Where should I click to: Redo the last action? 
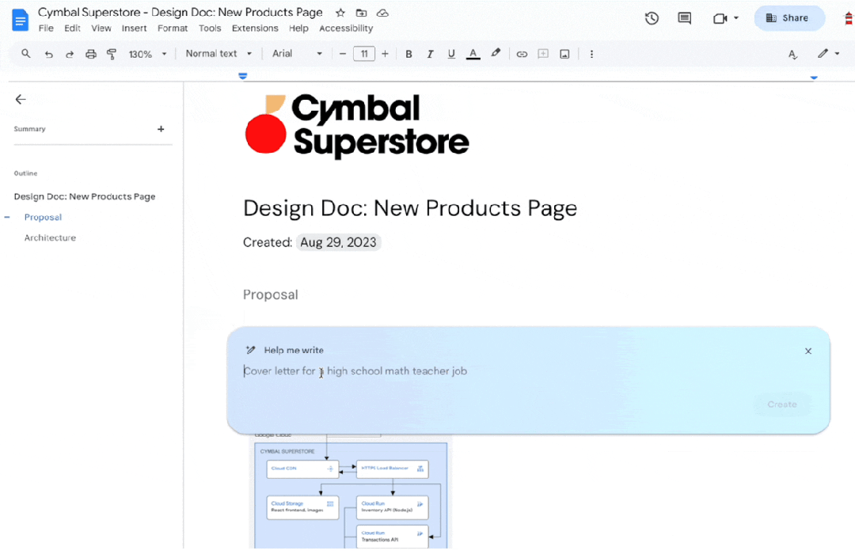69,54
